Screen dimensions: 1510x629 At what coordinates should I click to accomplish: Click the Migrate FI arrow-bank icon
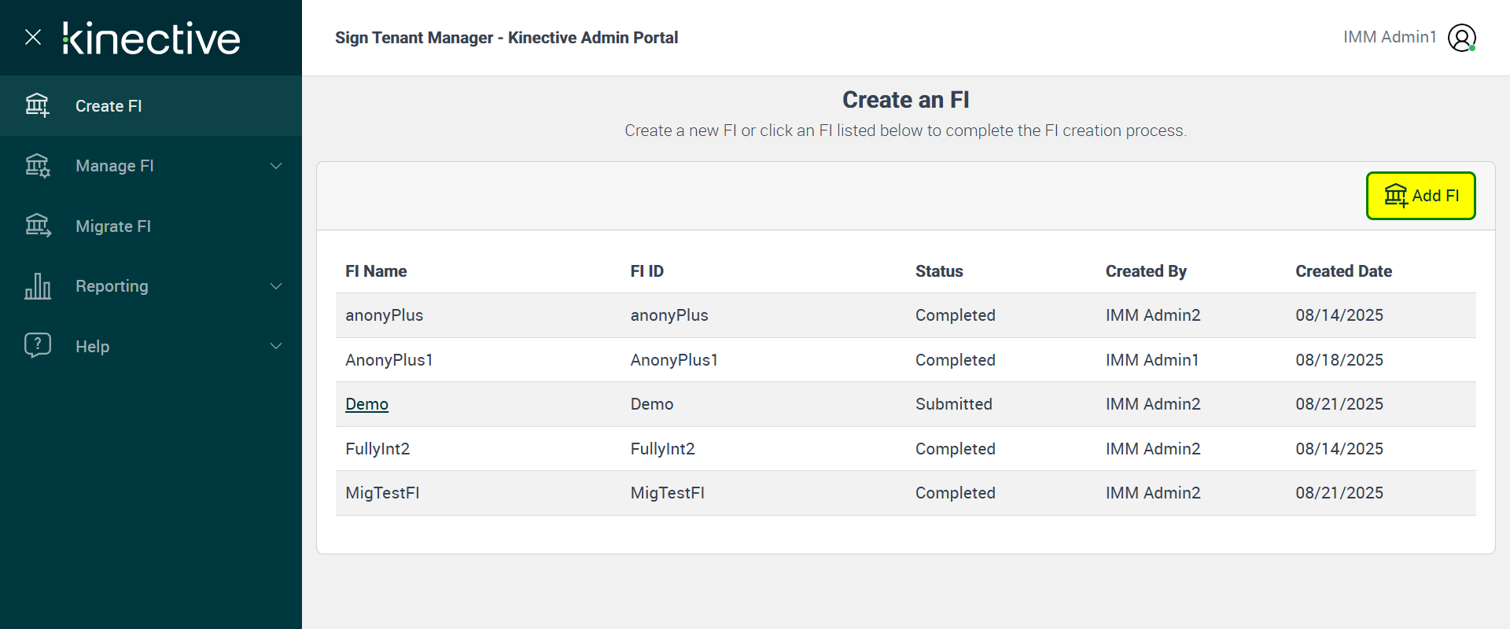point(37,226)
